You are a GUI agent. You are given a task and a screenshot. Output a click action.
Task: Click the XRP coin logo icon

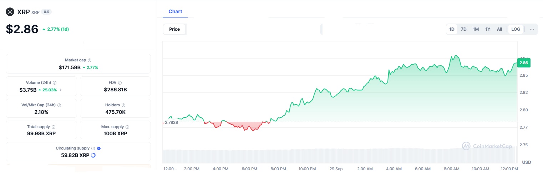pos(10,12)
